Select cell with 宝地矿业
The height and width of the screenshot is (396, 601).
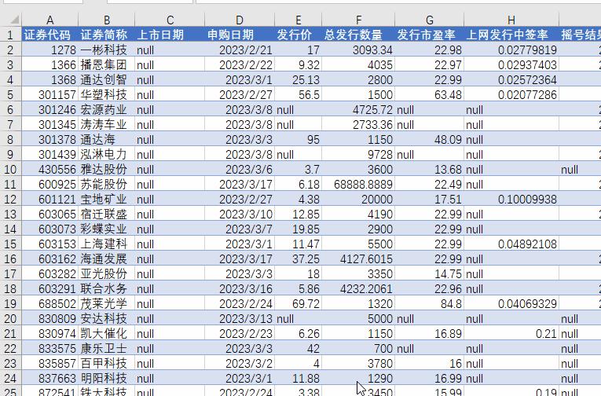pyautogui.click(x=107, y=200)
